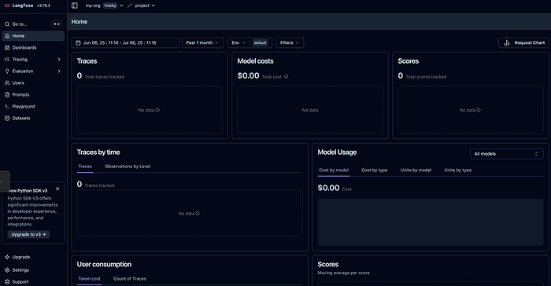Open the Settings link in sidebar
The height and width of the screenshot is (286, 551).
(33, 269)
